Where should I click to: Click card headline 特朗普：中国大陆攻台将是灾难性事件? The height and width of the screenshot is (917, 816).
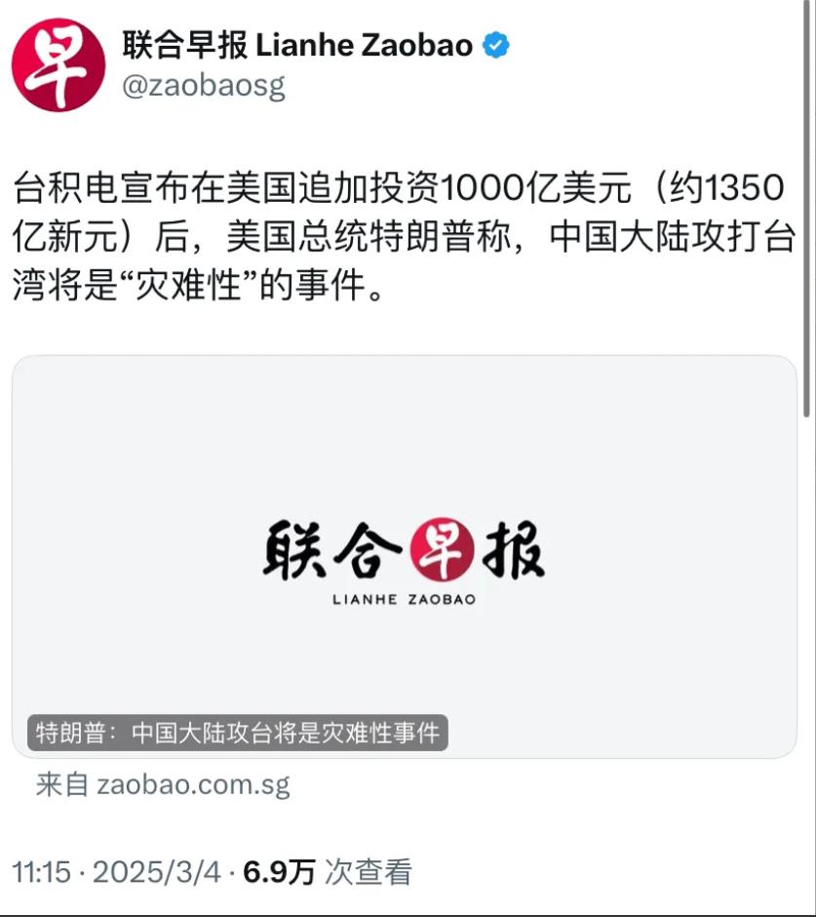coord(238,733)
